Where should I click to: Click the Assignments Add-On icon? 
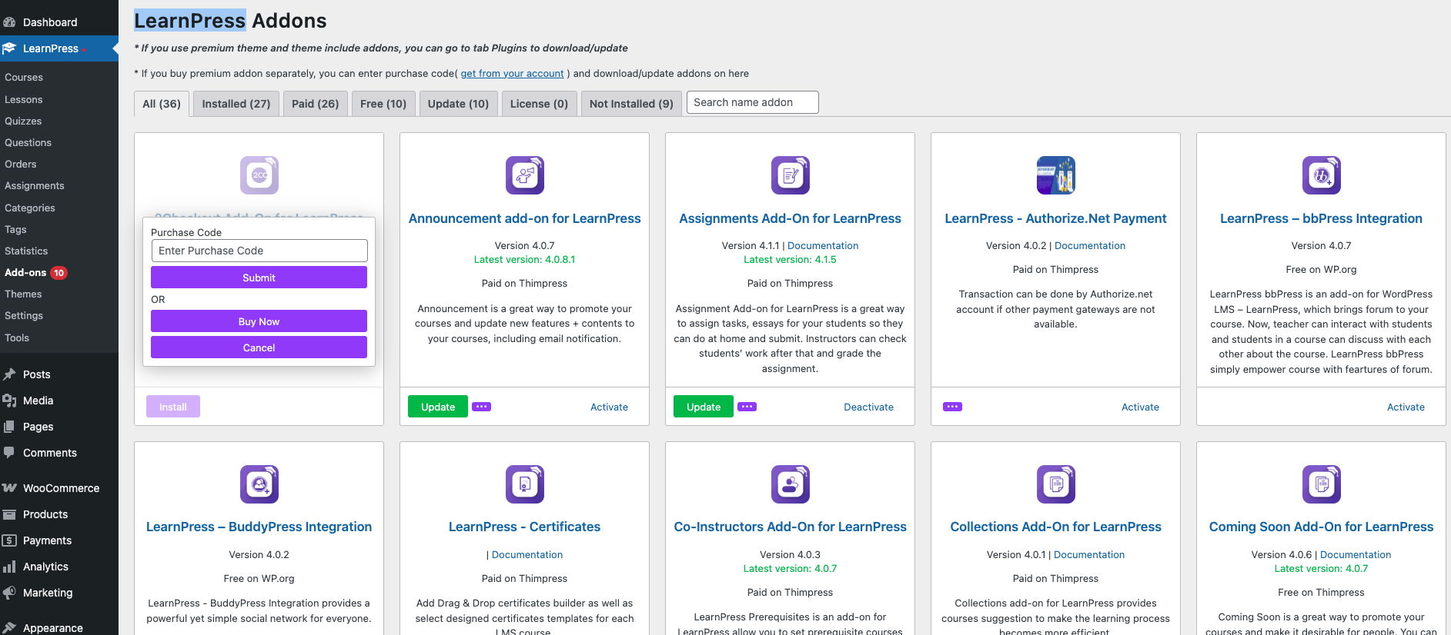click(790, 175)
